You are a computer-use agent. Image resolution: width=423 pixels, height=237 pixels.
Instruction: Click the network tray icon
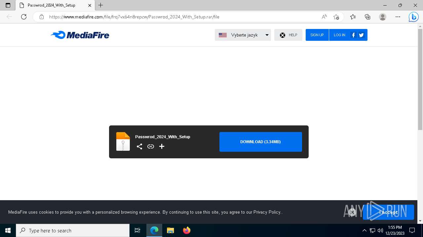point(372,230)
